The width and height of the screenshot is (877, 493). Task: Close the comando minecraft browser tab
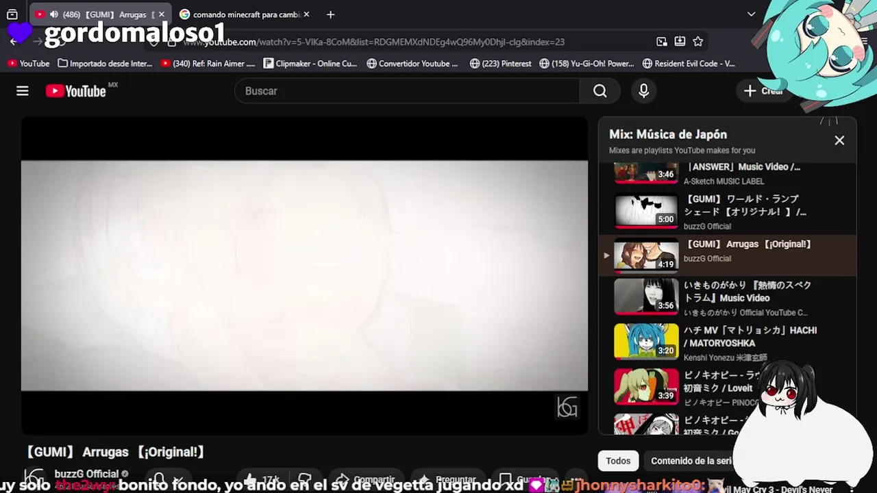click(x=306, y=14)
